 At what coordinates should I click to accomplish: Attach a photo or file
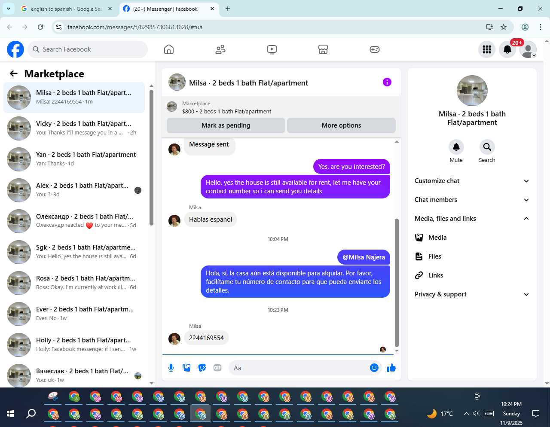[x=186, y=368]
